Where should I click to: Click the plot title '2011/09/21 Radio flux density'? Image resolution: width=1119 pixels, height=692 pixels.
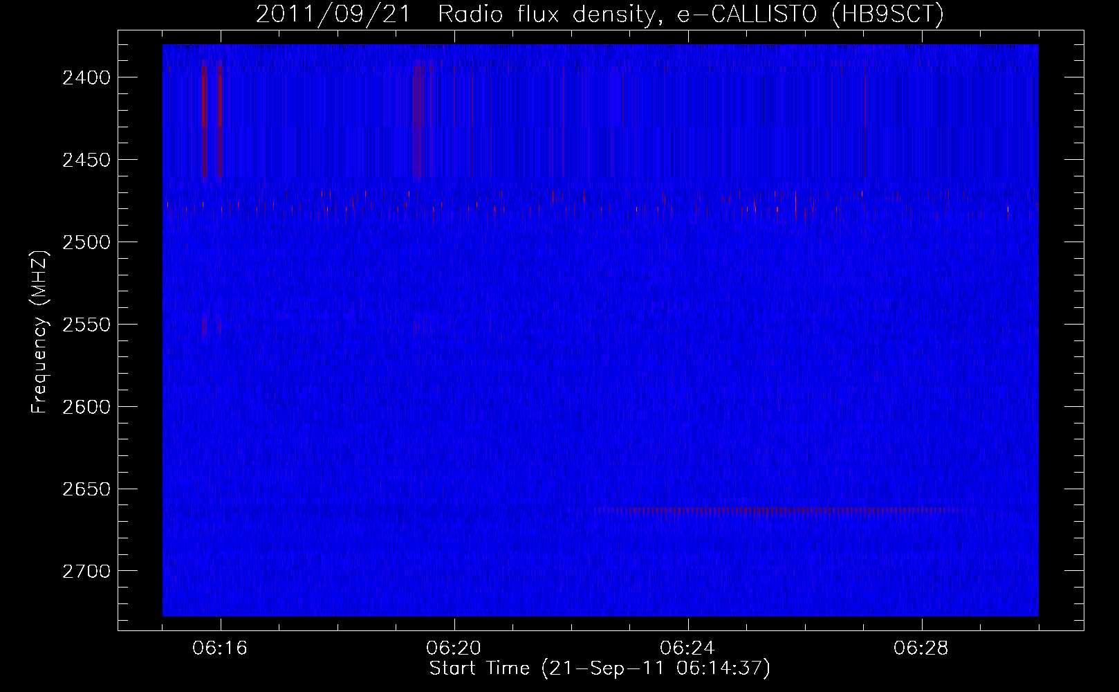coord(600,14)
